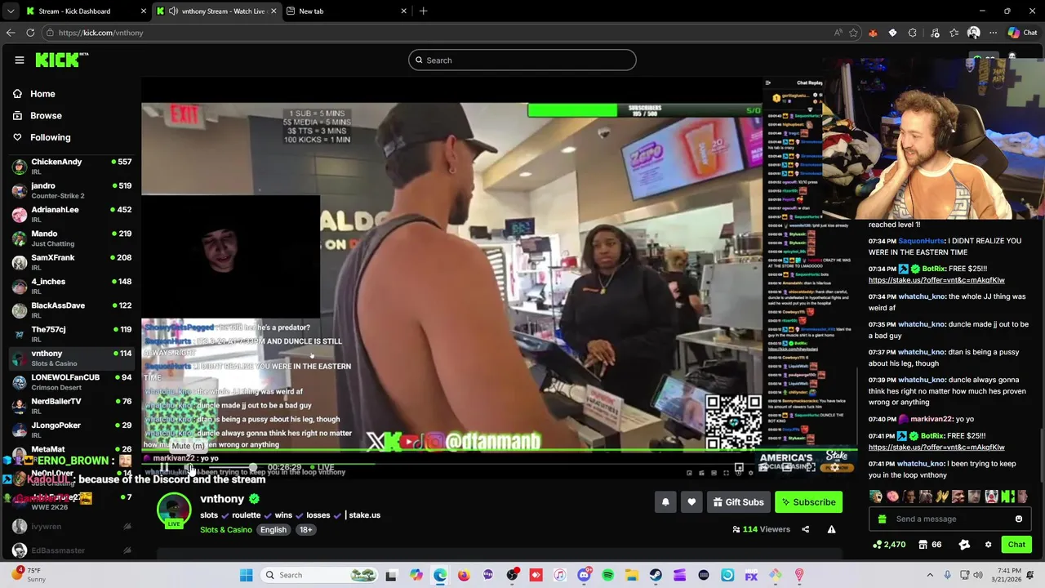1045x588 pixels.
Task: Open the weather widget showing 75°F
Action: pyautogui.click(x=29, y=575)
